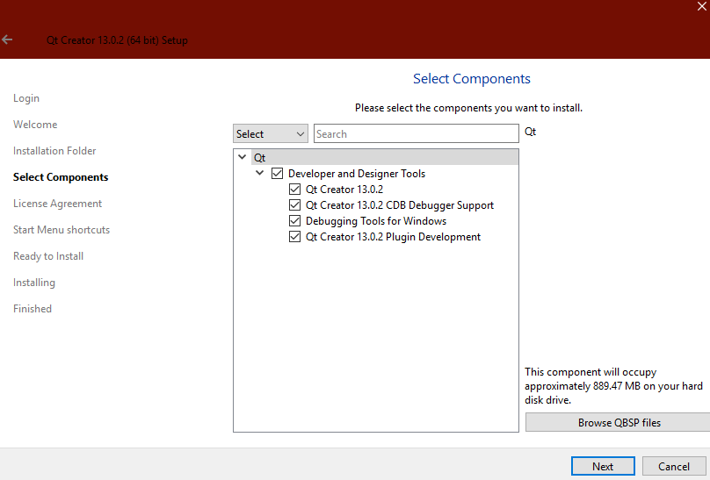Click the Select Components page heading
This screenshot has width=710, height=480.
471,79
